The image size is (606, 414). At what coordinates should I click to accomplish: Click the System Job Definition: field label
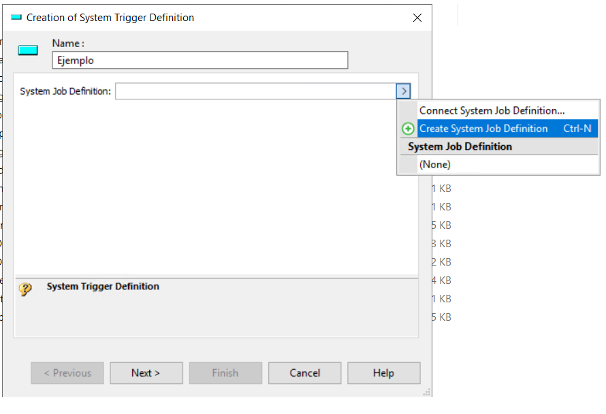tap(65, 91)
